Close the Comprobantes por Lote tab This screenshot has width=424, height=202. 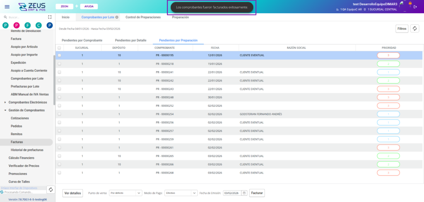[117, 17]
